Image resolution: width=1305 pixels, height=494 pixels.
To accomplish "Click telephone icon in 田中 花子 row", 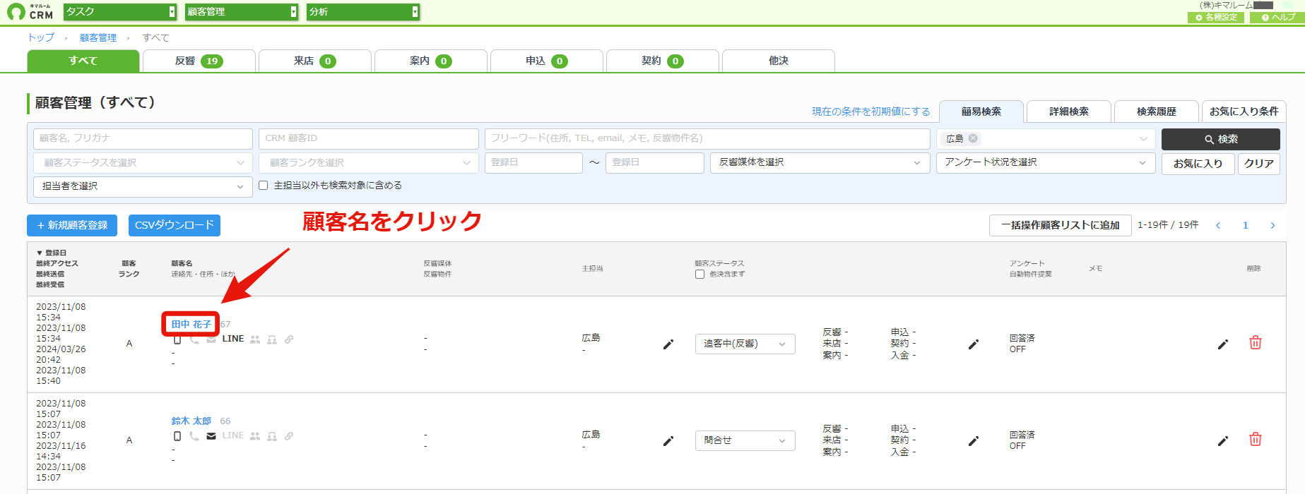I will coord(194,339).
